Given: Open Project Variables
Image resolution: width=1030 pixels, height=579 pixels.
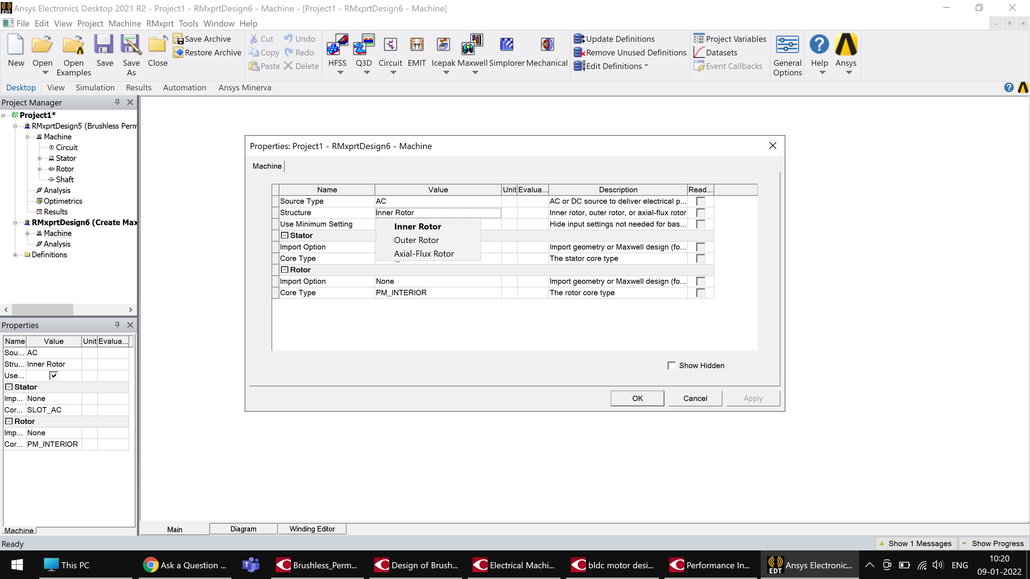Looking at the screenshot, I should pos(730,39).
